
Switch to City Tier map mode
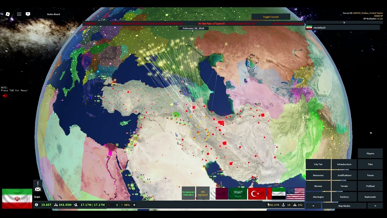coord(318,164)
